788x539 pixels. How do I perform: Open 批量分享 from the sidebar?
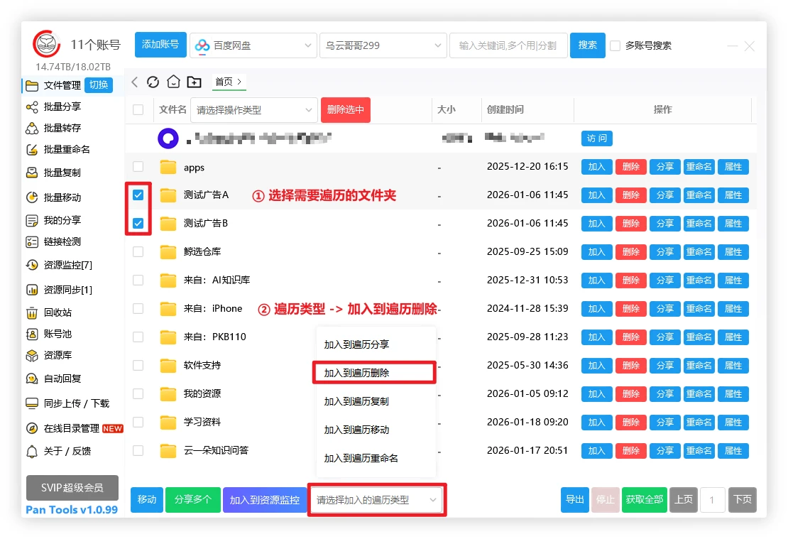click(x=62, y=107)
